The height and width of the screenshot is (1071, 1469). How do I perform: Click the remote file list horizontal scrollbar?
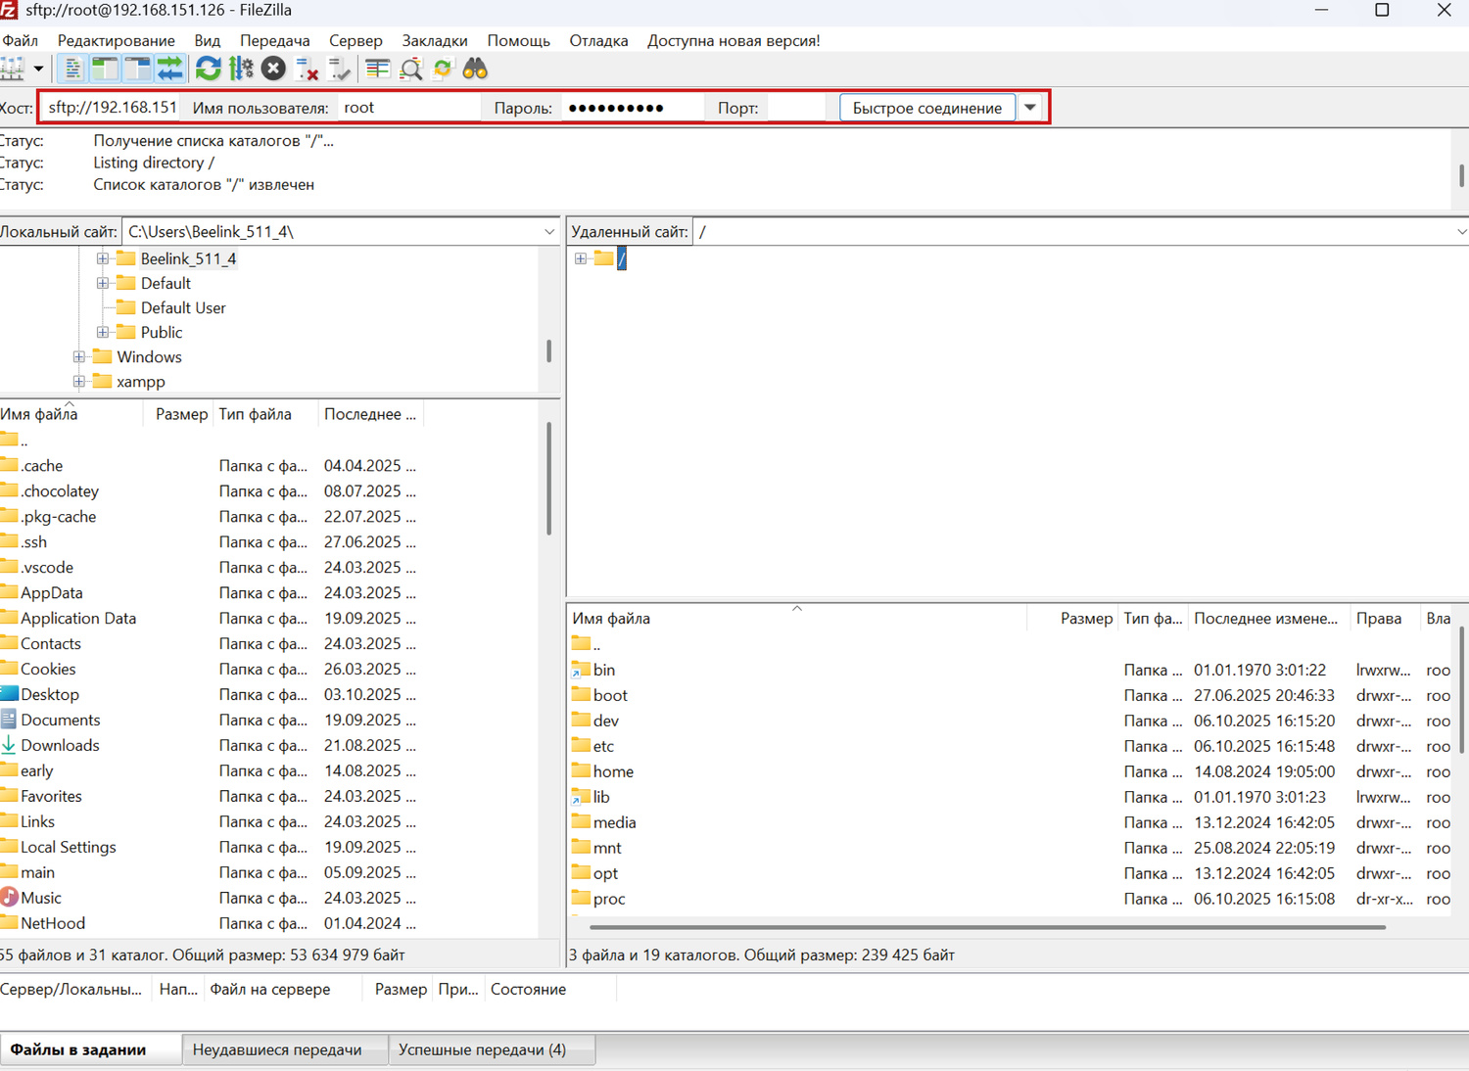[x=979, y=926]
